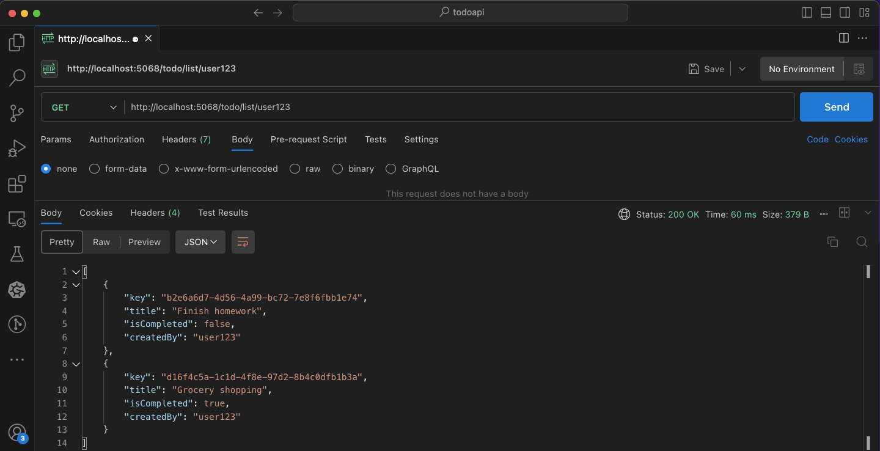Image resolution: width=880 pixels, height=451 pixels.
Task: Open the Headers (7) request tab
Action: click(x=186, y=139)
